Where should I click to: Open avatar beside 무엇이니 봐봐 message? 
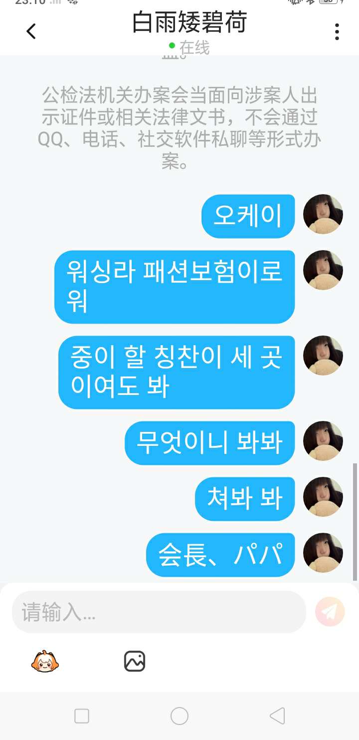[x=323, y=441]
